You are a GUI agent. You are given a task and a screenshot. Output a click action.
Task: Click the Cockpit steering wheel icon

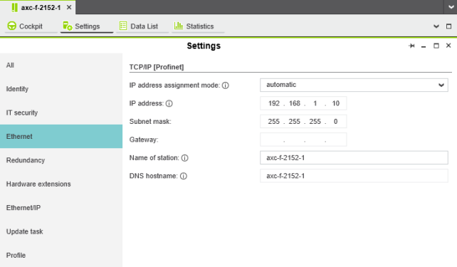pyautogui.click(x=11, y=26)
